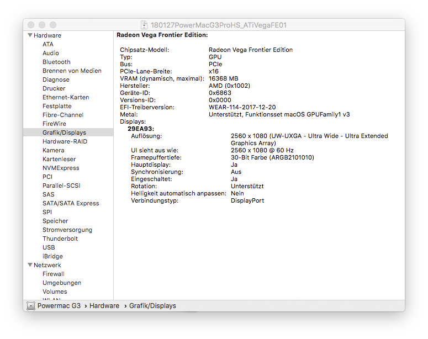The height and width of the screenshot is (339, 428).
Task: Open the Bluetooth hardware entry
Action: [x=56, y=62]
